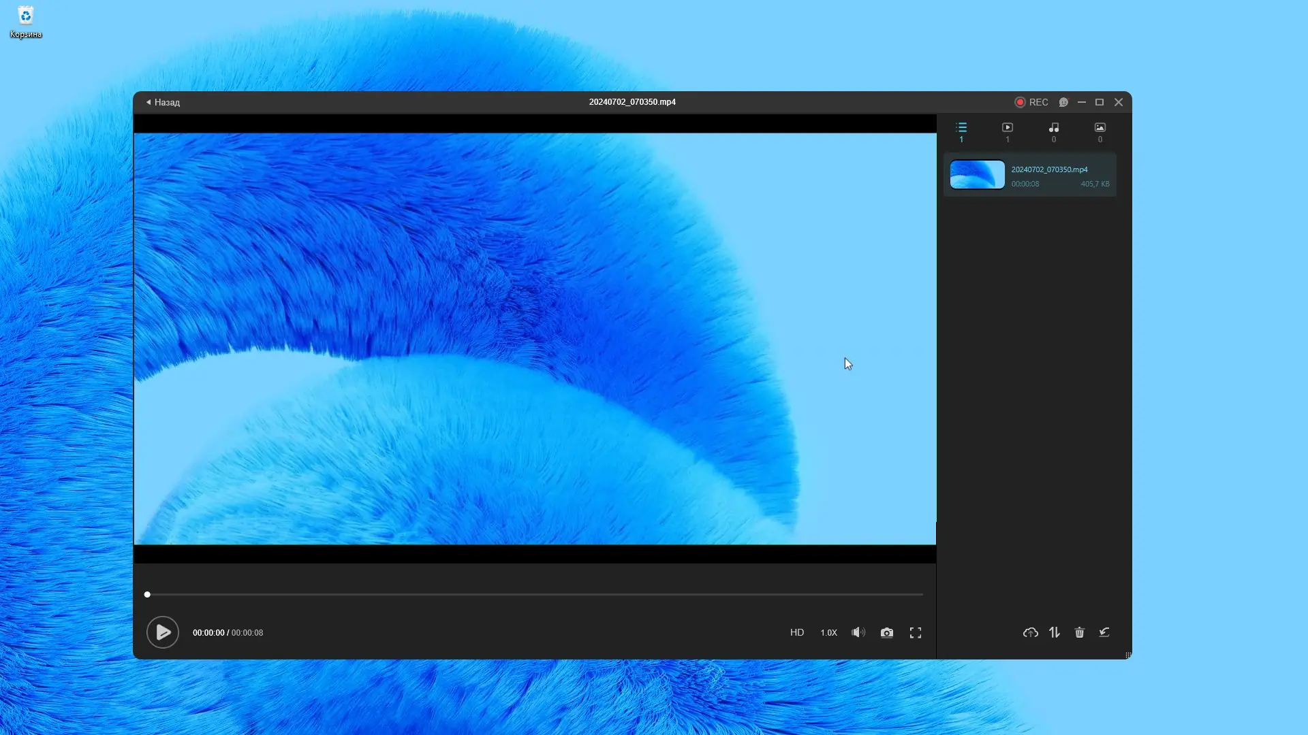Open the Recycle Bin desktop icon

[x=25, y=22]
